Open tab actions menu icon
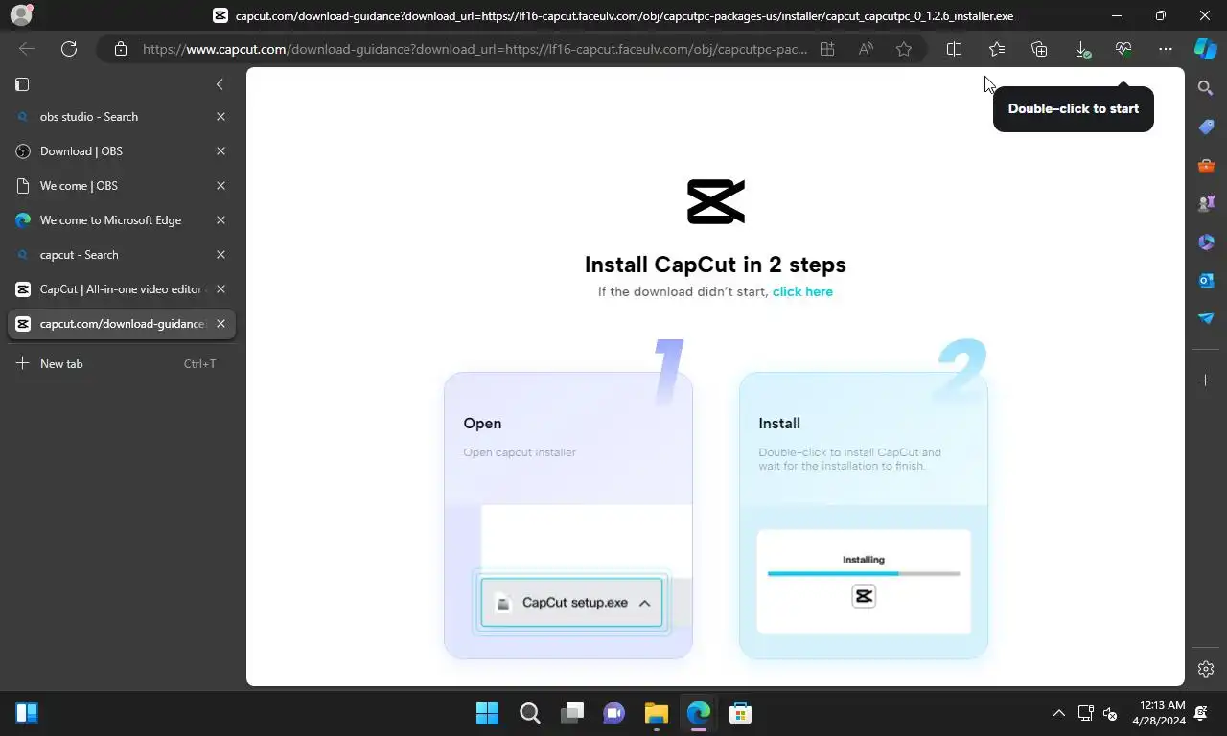The height and width of the screenshot is (736, 1227). coord(22,84)
